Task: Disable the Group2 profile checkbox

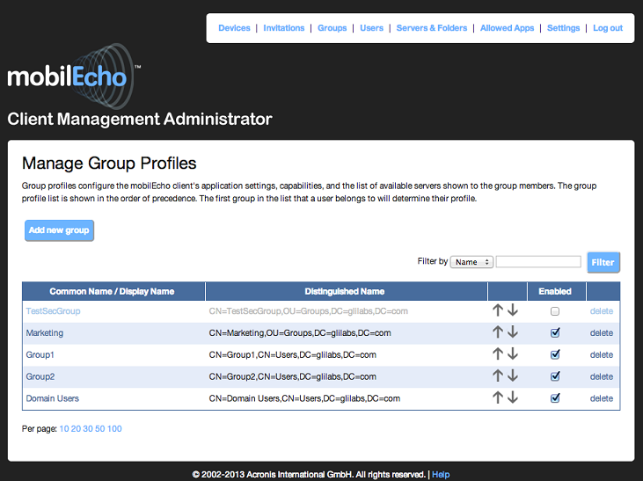Action: 555,376
